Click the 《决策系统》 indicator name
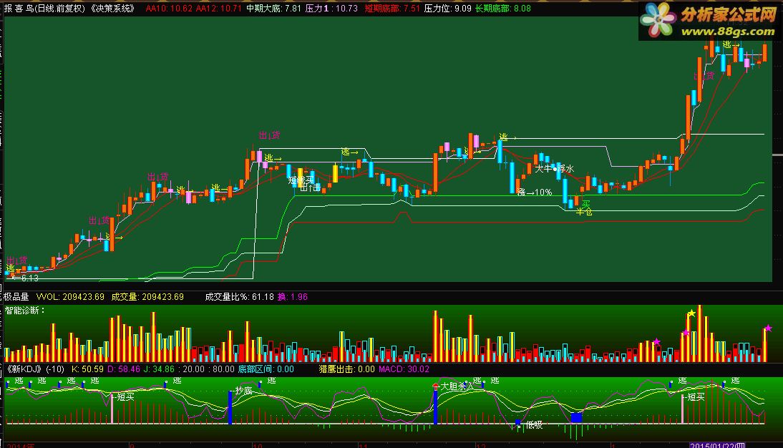Viewport: 783px width, 448px height. pos(113,9)
